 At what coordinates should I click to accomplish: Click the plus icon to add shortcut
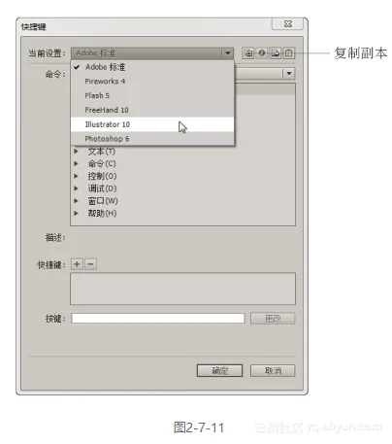[x=77, y=264]
